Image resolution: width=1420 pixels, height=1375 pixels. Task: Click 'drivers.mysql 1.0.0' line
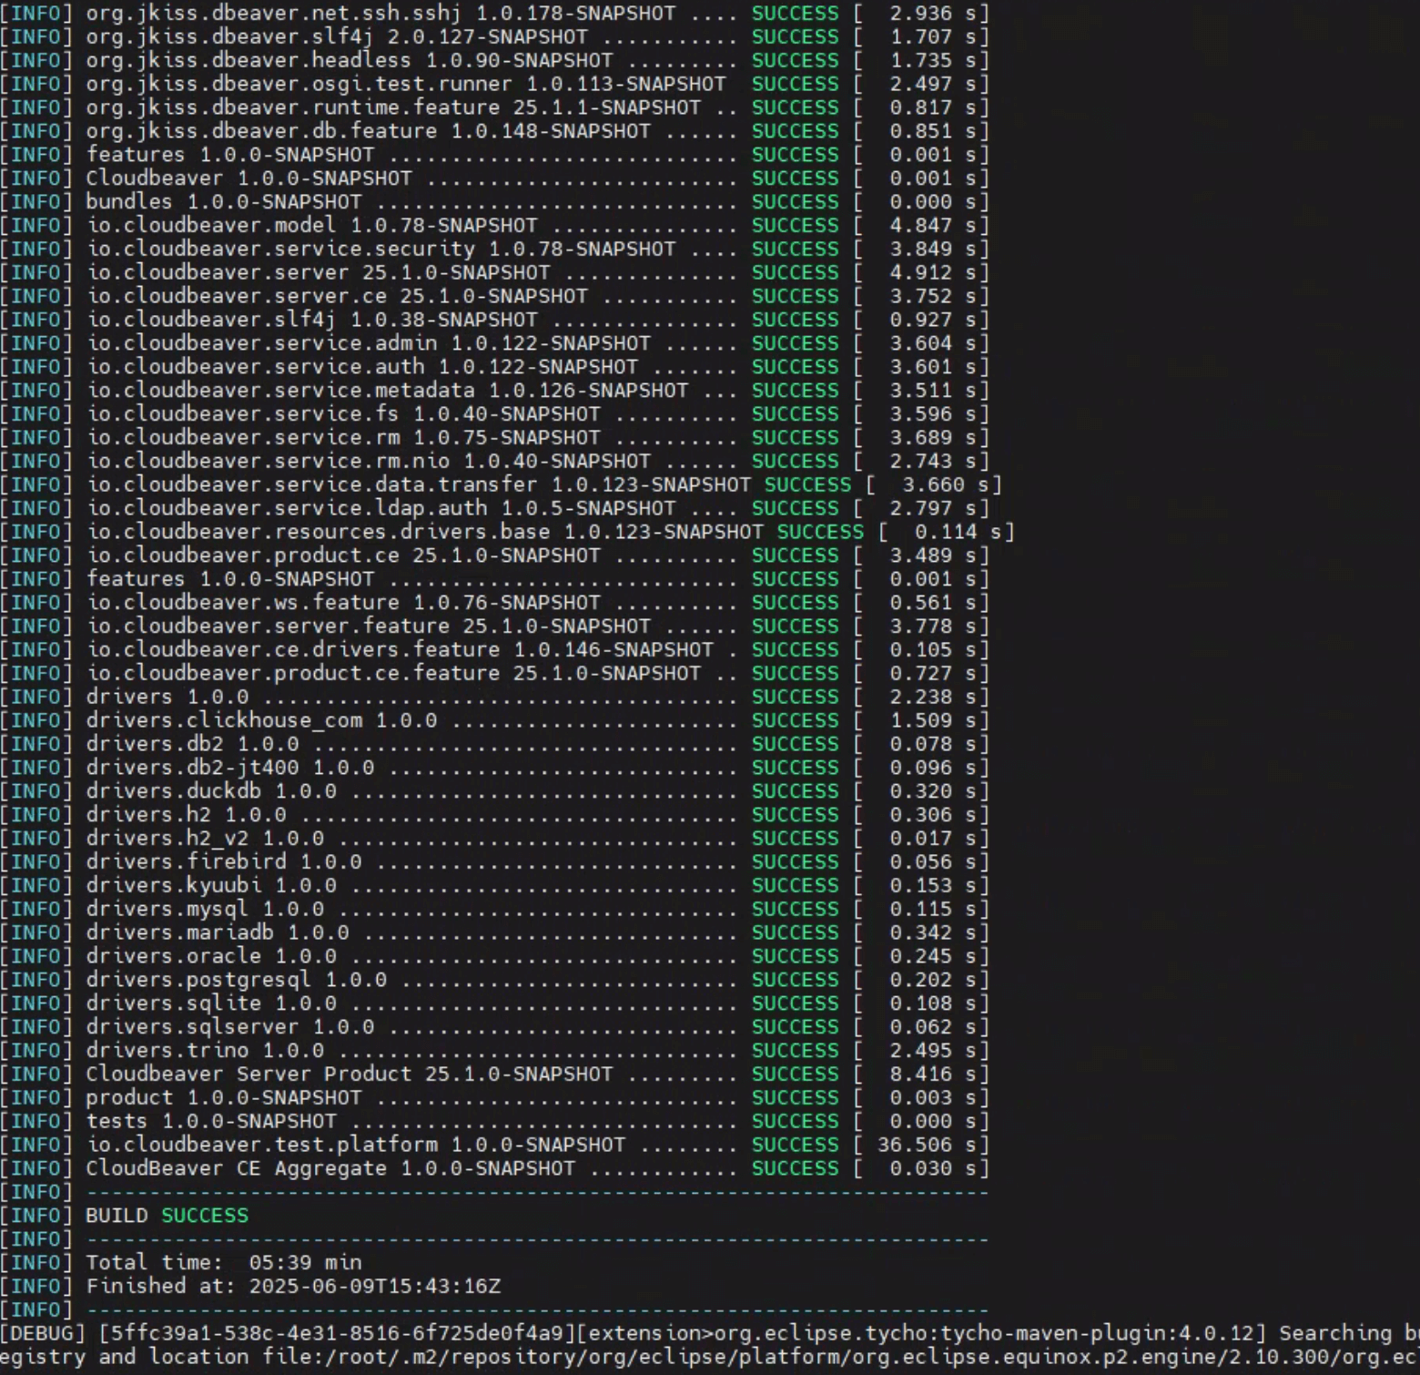click(494, 909)
